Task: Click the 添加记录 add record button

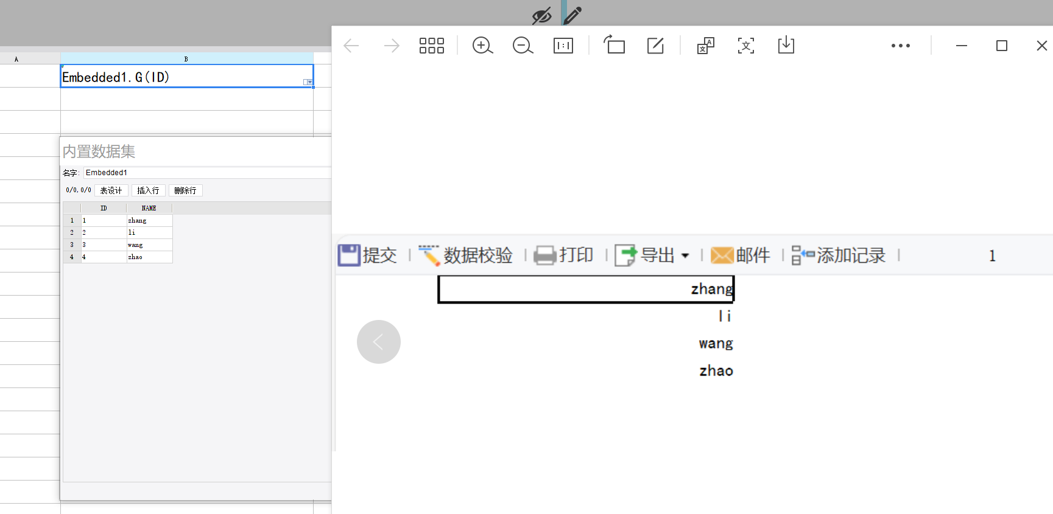Action: point(839,255)
